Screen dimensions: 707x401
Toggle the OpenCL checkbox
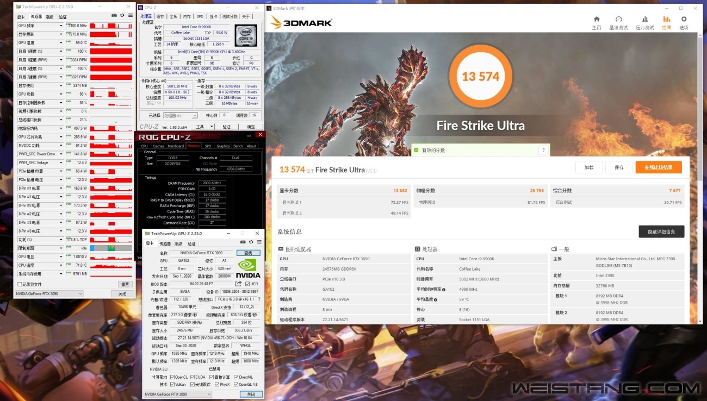click(x=172, y=377)
